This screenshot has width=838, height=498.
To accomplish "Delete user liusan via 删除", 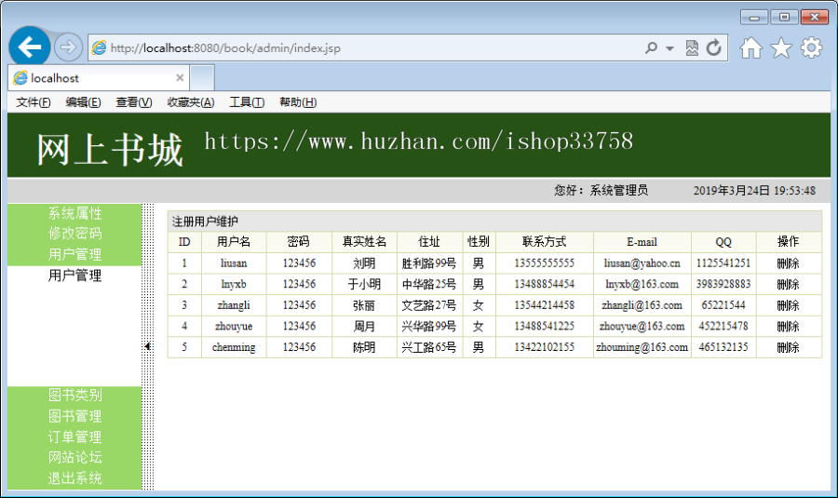I will (x=789, y=263).
